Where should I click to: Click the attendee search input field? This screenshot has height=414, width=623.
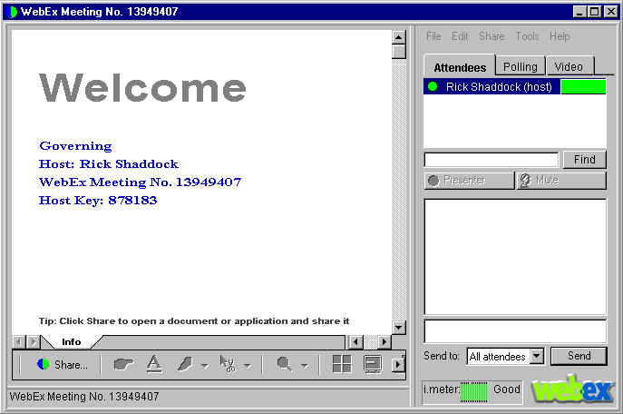pyautogui.click(x=492, y=160)
